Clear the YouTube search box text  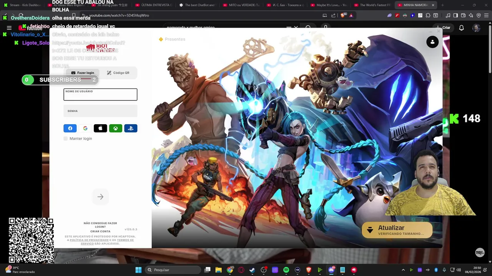(x=296, y=28)
